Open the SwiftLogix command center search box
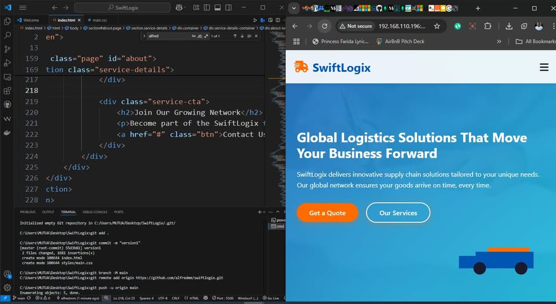Viewport: 556px width, 304px height. coord(122,8)
